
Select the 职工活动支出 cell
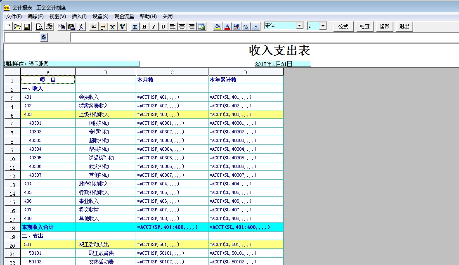point(106,244)
